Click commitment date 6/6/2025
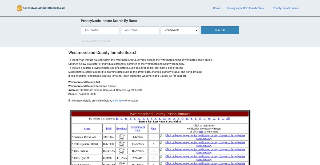Image resolution: width=320 pixels, height=165 pixels. pyautogui.click(x=138, y=137)
